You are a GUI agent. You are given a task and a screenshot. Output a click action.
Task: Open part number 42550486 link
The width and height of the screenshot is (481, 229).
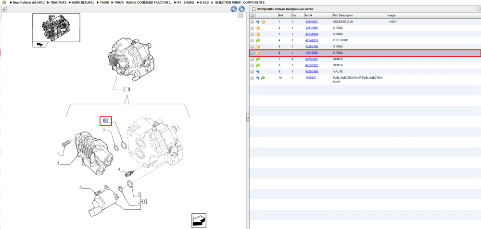click(311, 72)
